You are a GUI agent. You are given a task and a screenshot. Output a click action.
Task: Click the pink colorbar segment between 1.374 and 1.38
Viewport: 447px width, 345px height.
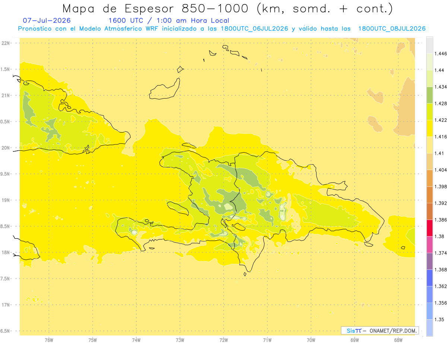coord(429,245)
